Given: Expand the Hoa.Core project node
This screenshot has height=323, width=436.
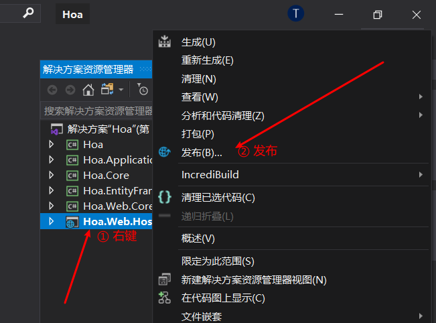Looking at the screenshot, I should [x=52, y=175].
